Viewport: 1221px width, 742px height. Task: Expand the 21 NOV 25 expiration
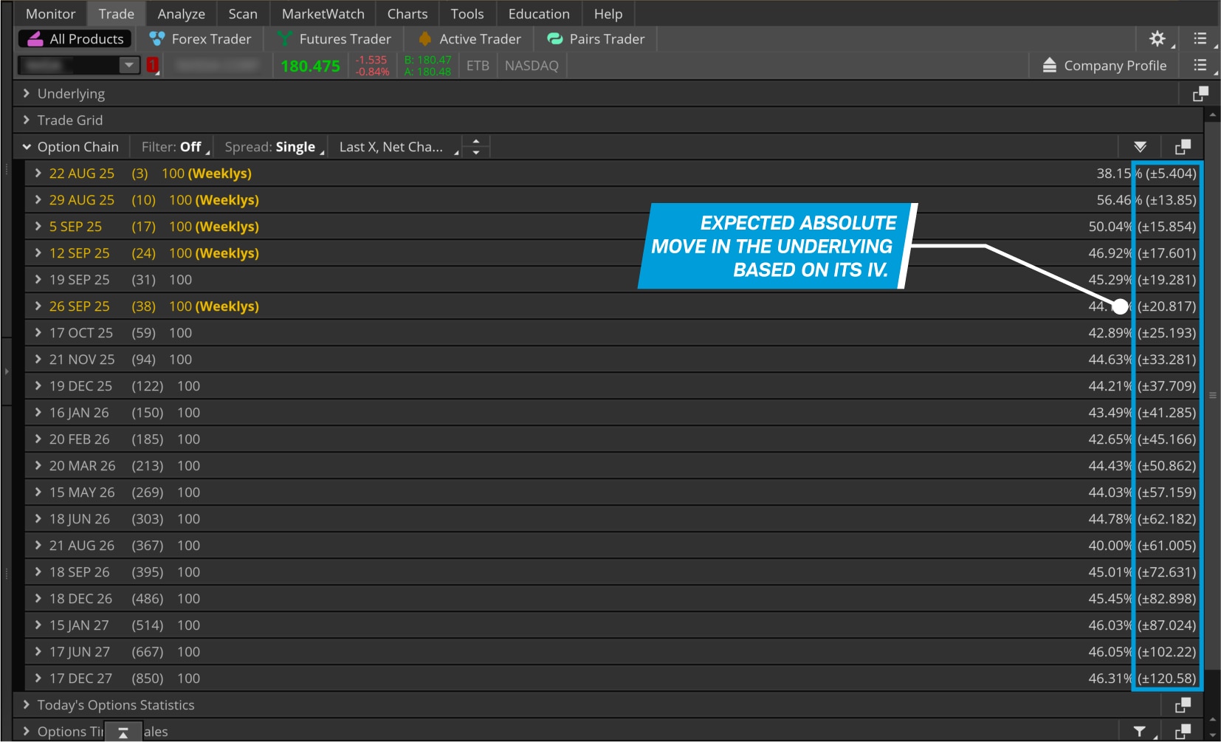pyautogui.click(x=38, y=360)
